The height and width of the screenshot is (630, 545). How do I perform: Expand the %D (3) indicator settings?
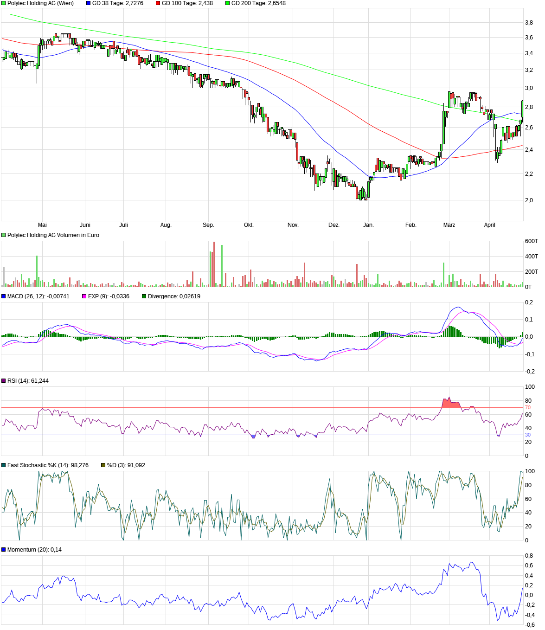pos(103,464)
